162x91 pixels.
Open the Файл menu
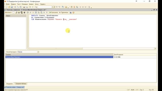(8, 4)
